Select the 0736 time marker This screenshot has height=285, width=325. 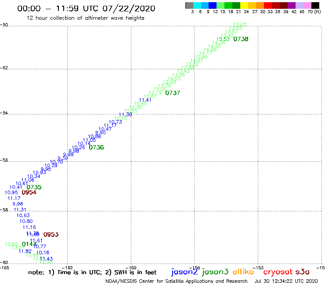[96, 148]
